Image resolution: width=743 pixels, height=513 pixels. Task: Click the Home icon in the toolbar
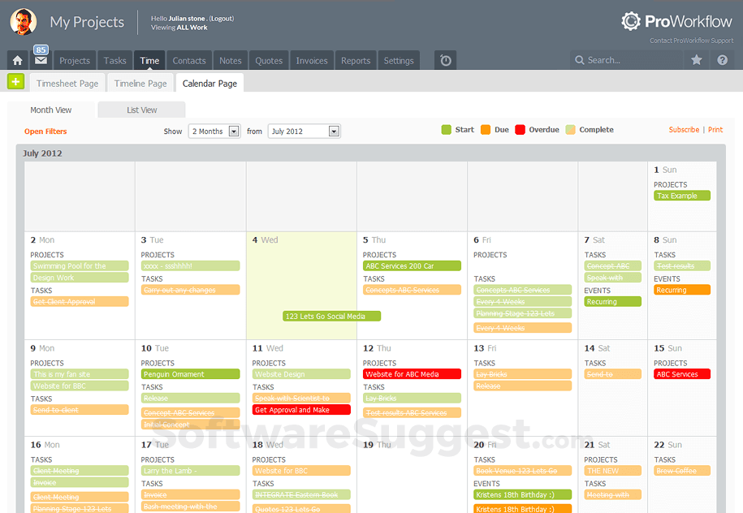[x=16, y=59]
